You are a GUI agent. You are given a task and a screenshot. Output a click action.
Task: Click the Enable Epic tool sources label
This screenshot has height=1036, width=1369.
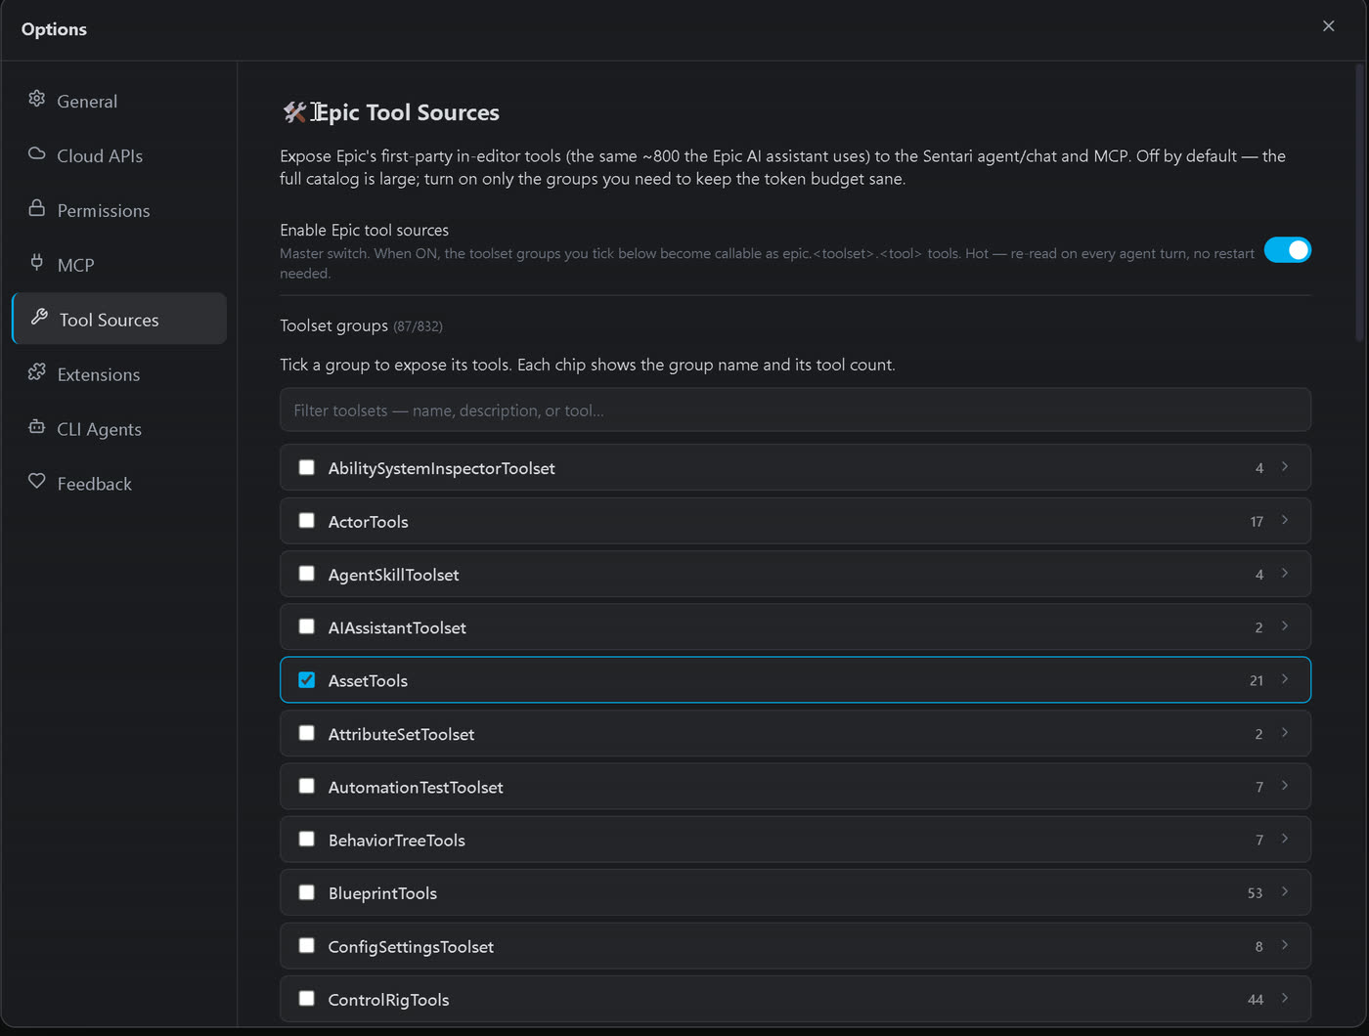click(x=364, y=230)
